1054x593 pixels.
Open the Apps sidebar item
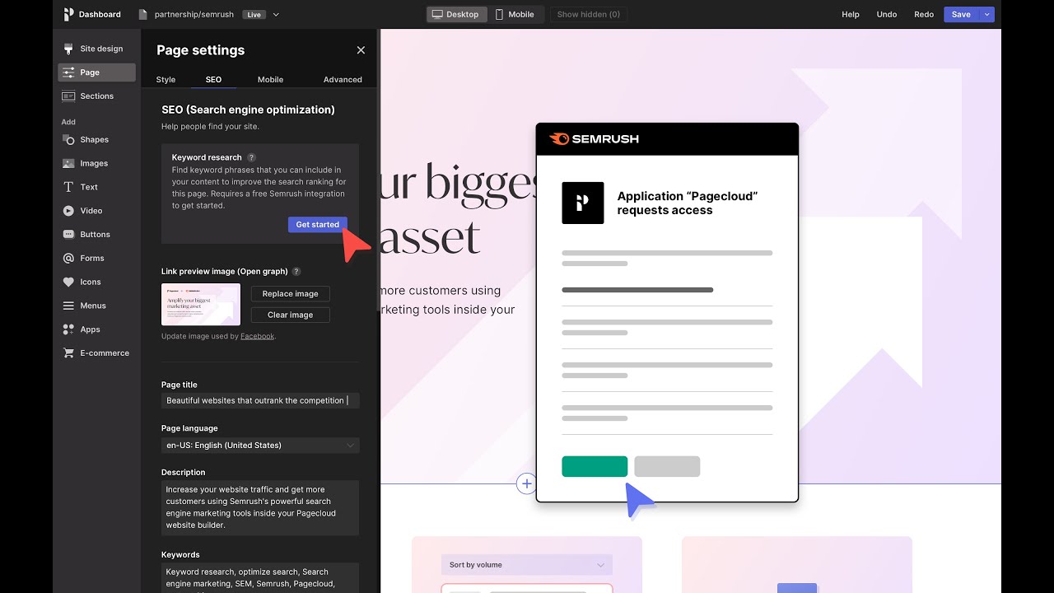(96, 329)
